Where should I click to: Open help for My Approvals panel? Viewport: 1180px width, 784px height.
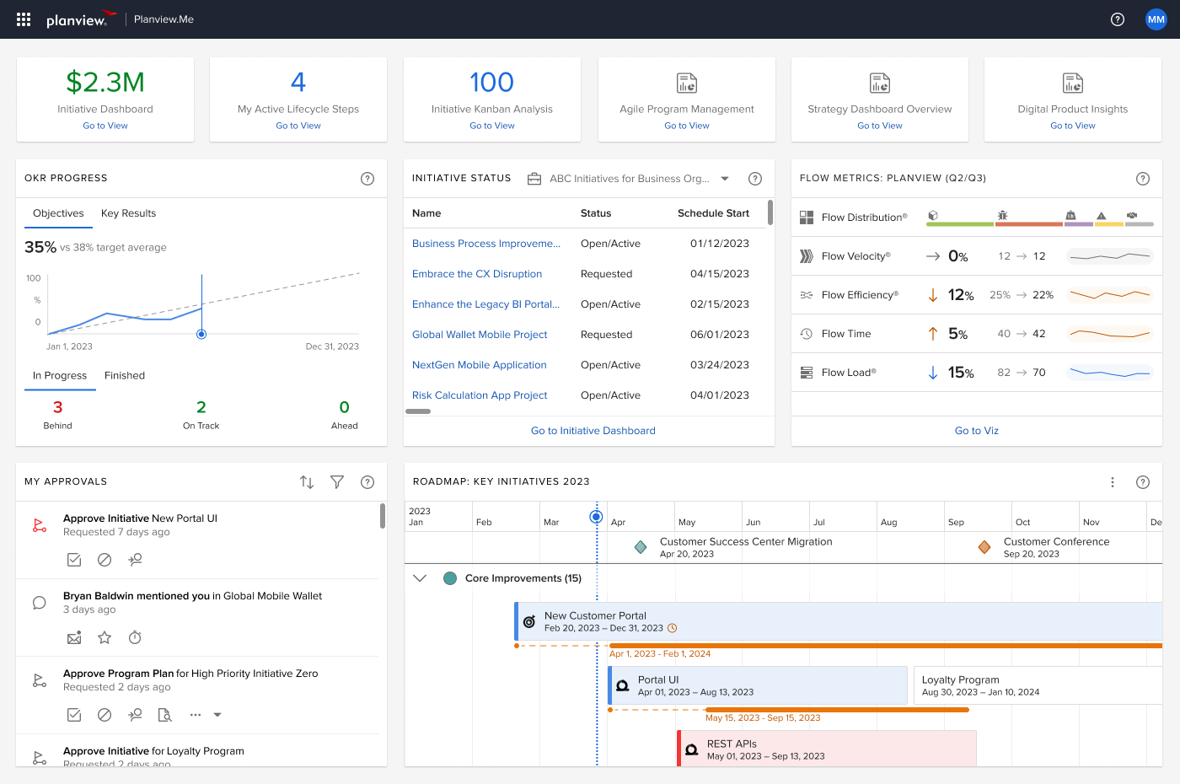pos(367,482)
